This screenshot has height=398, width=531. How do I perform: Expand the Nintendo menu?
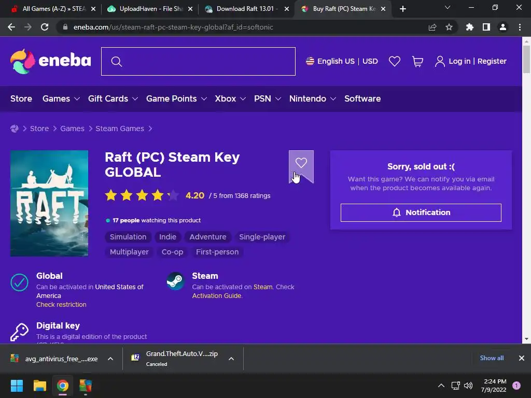(x=312, y=98)
